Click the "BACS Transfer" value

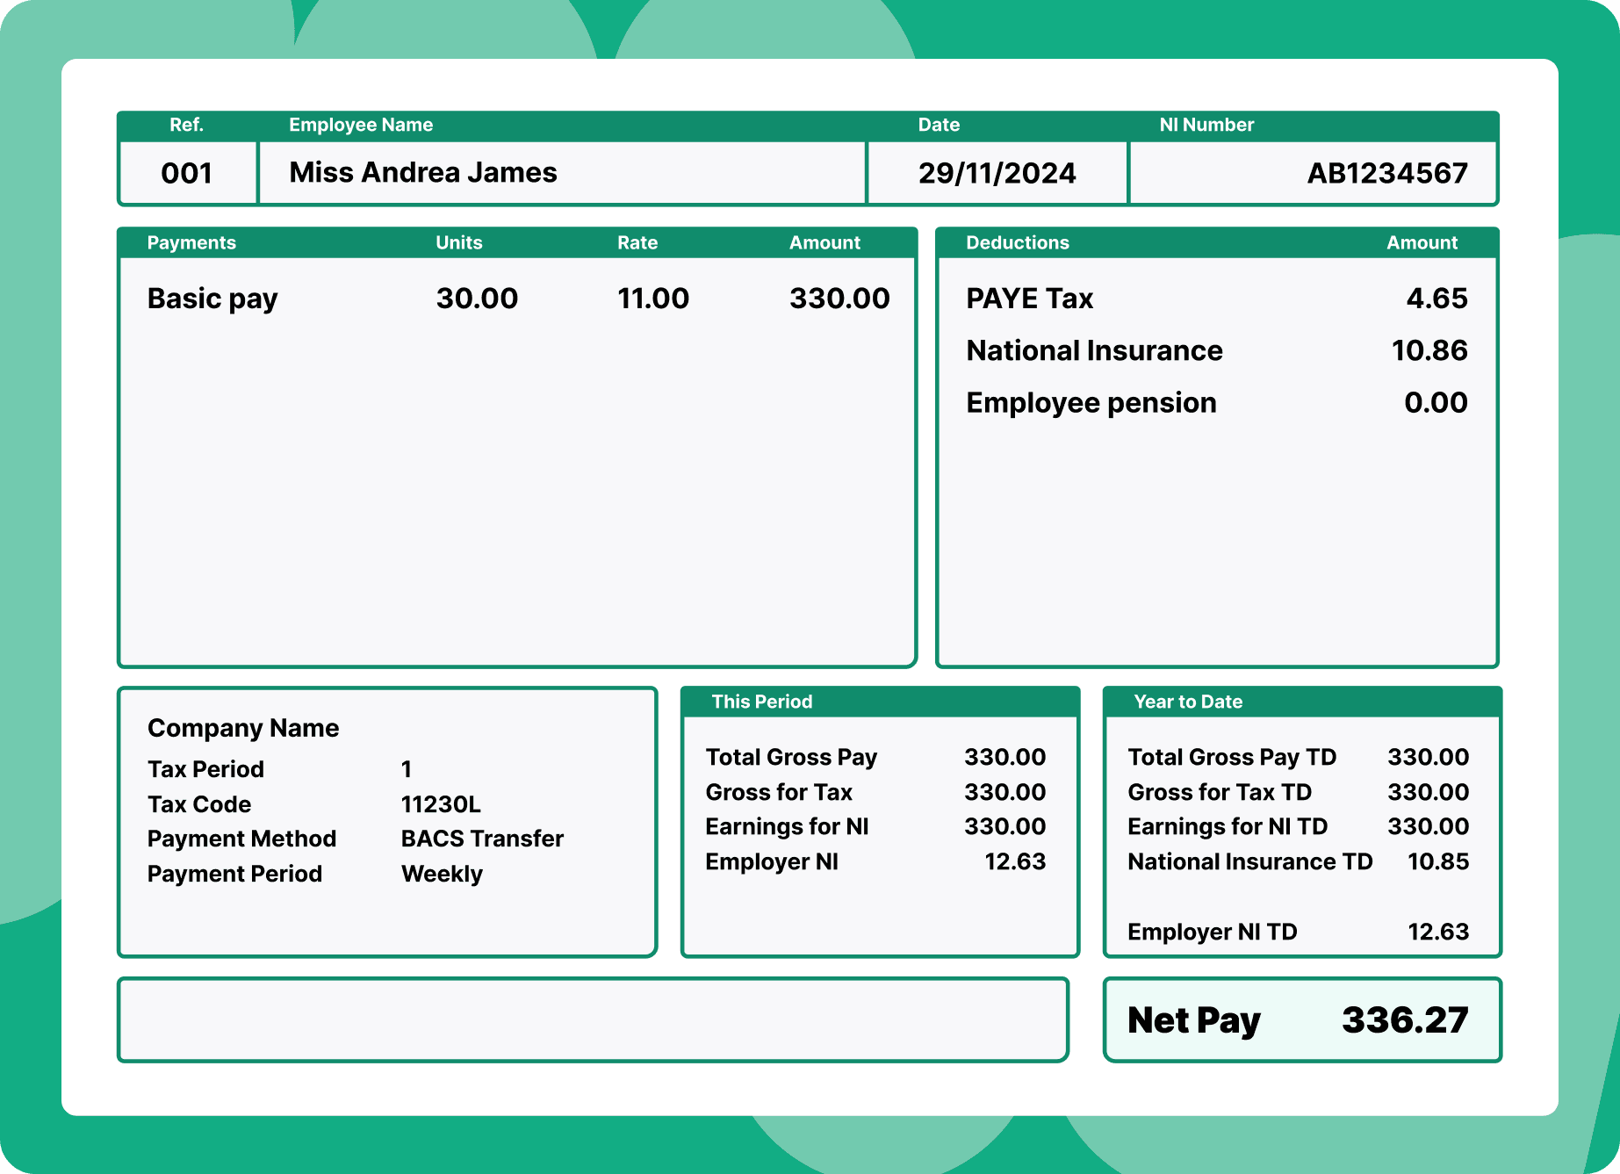click(x=482, y=839)
